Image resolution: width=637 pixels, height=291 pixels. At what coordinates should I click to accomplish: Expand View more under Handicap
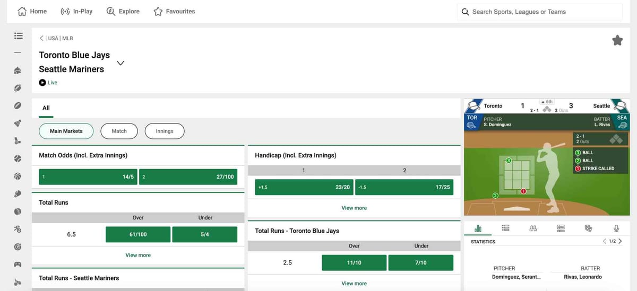pos(354,208)
